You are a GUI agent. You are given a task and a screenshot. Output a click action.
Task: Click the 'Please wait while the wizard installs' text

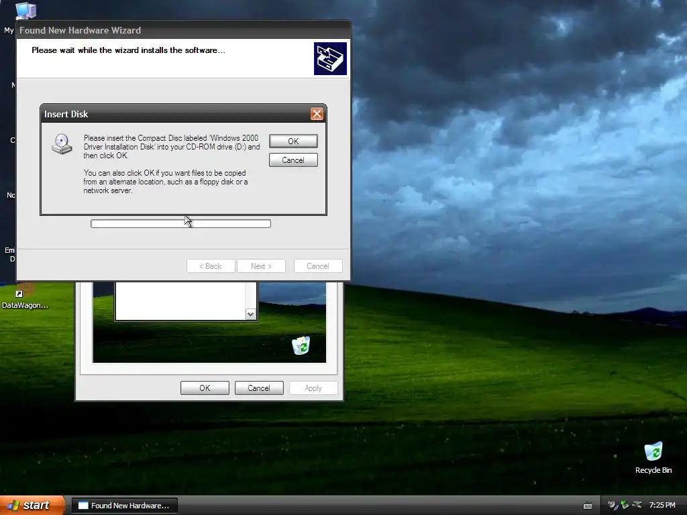(x=128, y=50)
